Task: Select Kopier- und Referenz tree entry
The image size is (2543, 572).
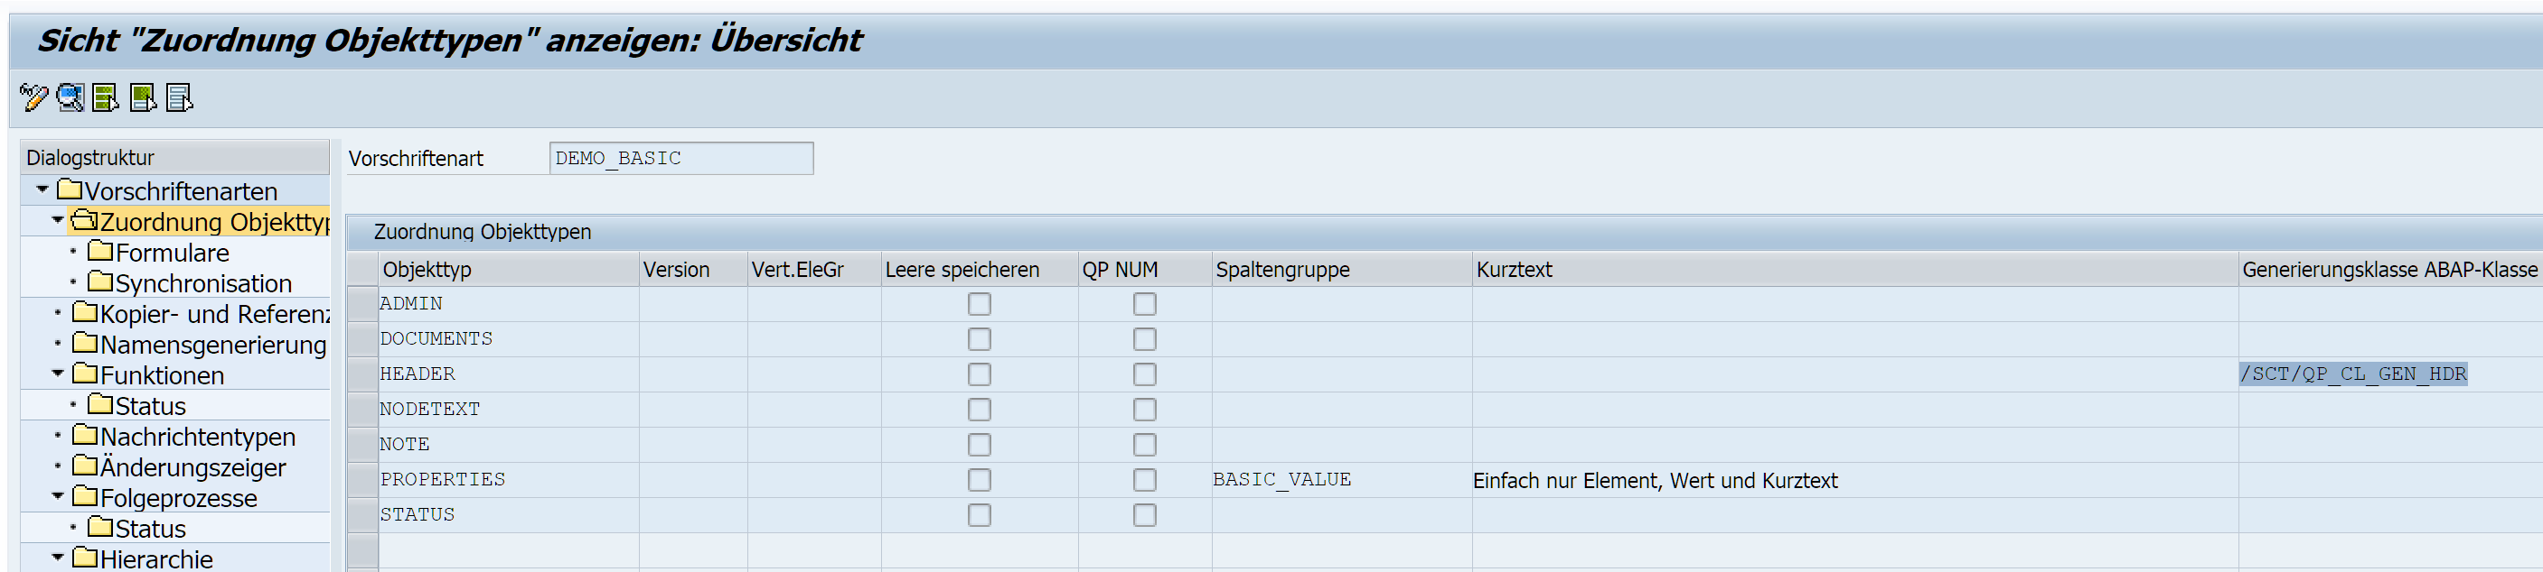Action: coord(213,315)
